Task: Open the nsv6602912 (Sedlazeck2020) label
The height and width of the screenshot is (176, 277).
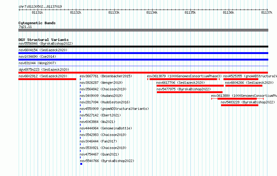Action: [43, 76]
